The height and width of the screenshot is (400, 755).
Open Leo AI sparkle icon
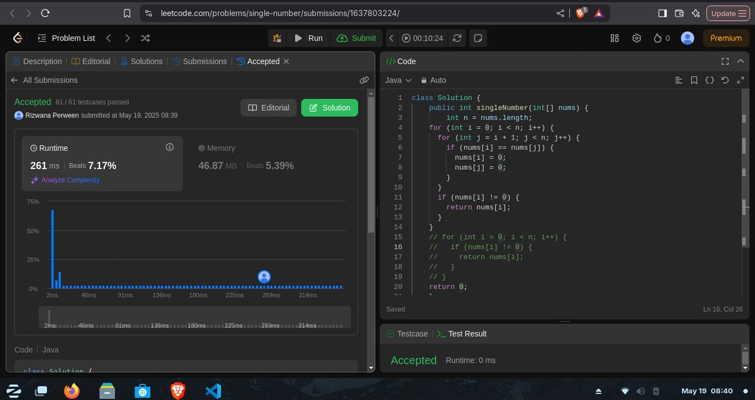[695, 13]
